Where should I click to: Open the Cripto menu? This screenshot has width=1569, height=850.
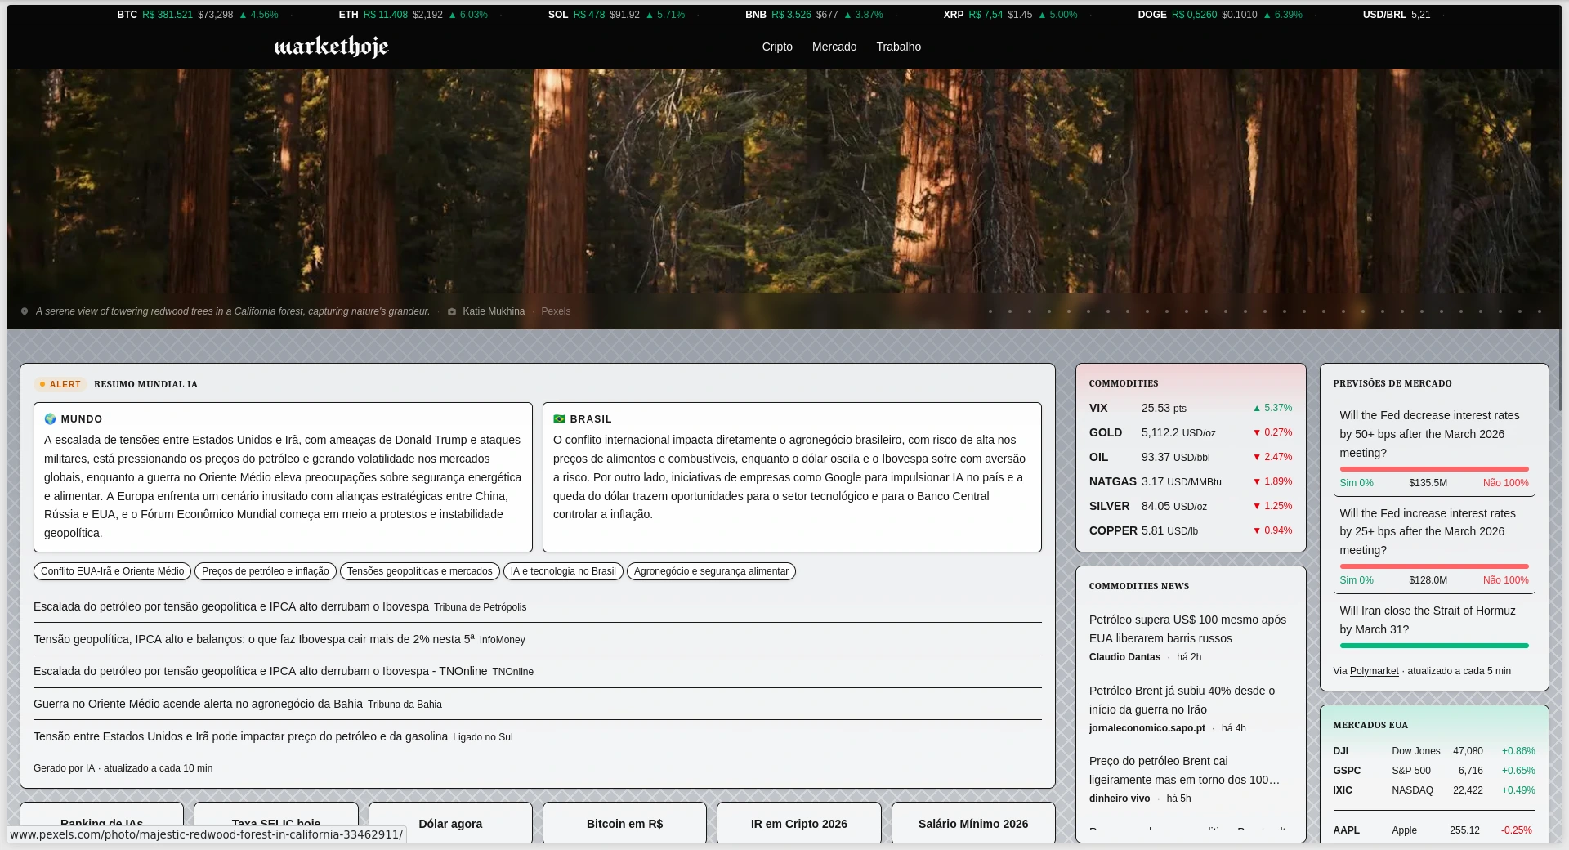coord(776,47)
